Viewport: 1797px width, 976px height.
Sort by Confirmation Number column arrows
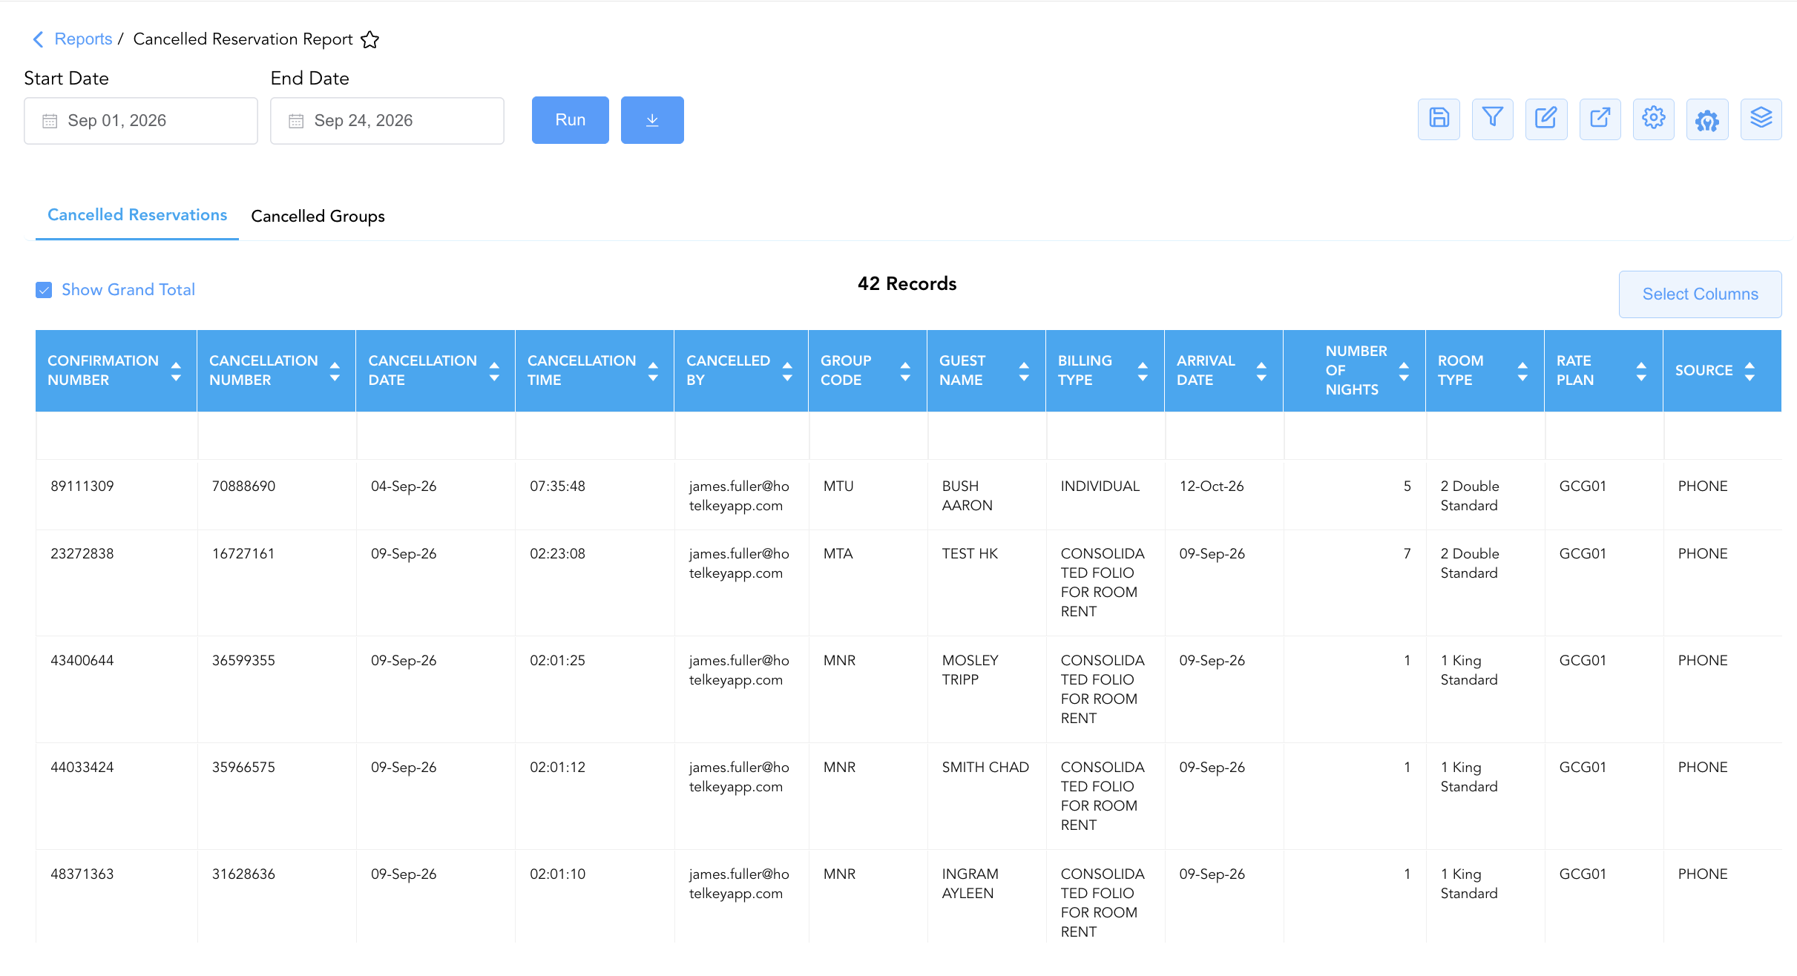[176, 371]
